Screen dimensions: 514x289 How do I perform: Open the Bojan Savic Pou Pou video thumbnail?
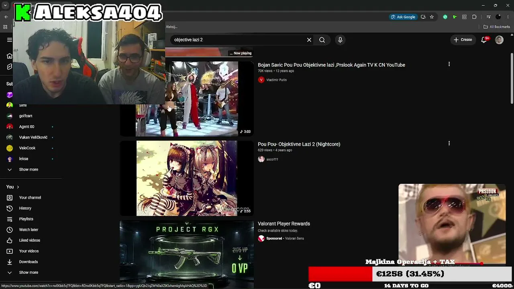click(187, 99)
